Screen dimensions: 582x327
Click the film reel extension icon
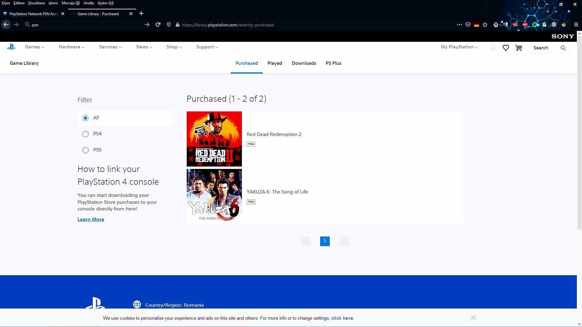tap(554, 25)
